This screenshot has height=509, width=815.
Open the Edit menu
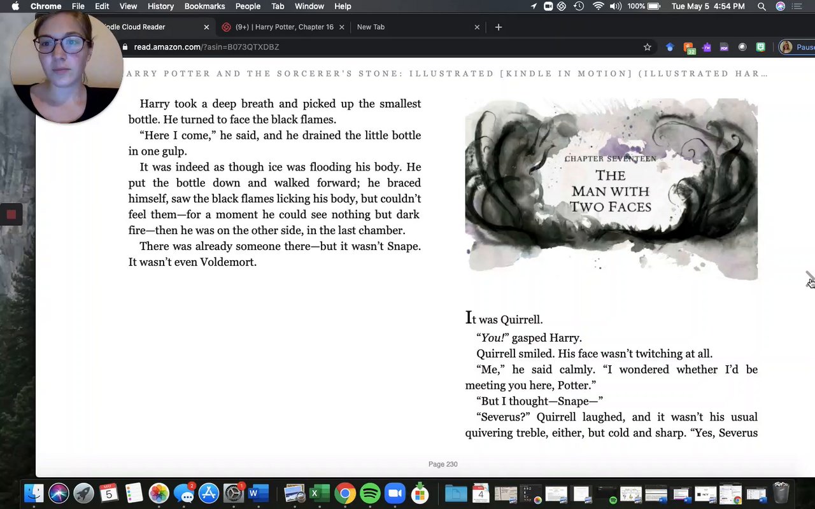102,6
